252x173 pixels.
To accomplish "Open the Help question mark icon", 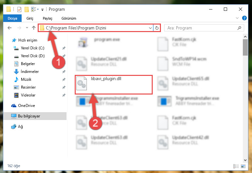I will [244, 18].
